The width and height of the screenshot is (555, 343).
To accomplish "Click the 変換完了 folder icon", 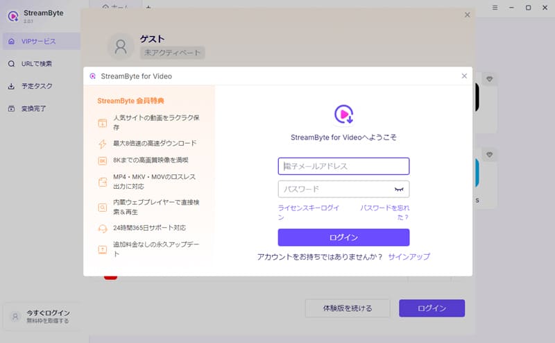I will [11, 108].
